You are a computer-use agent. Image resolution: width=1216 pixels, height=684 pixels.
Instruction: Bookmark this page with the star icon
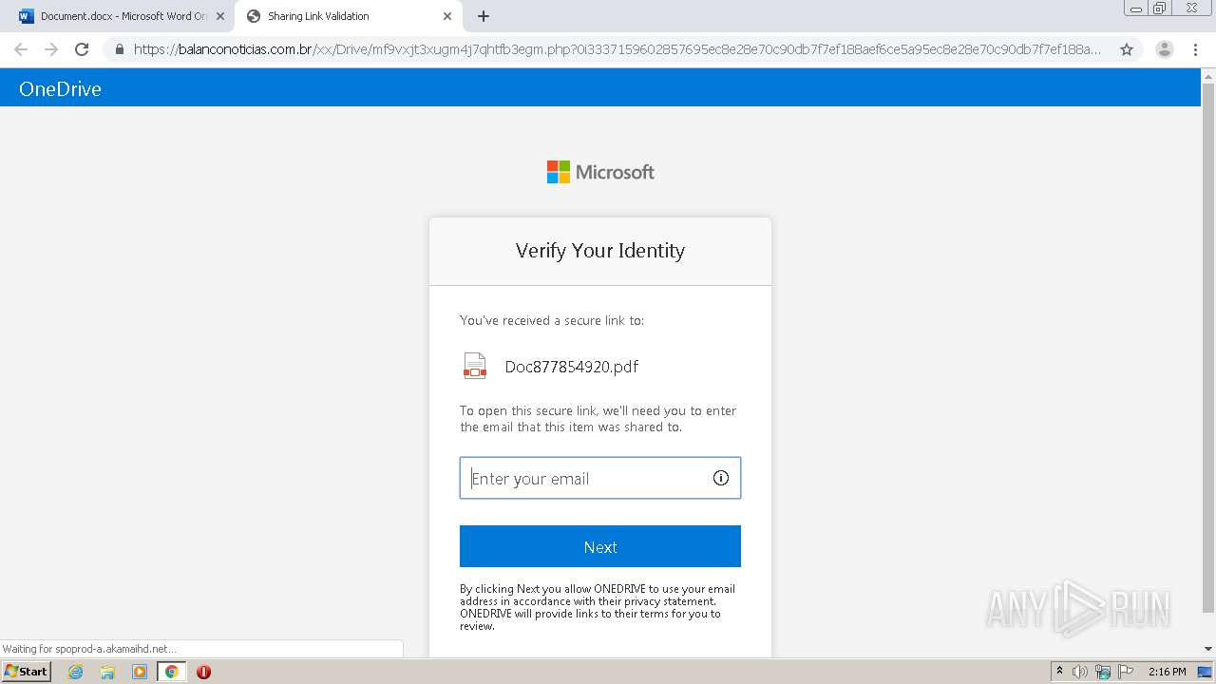click(1127, 49)
